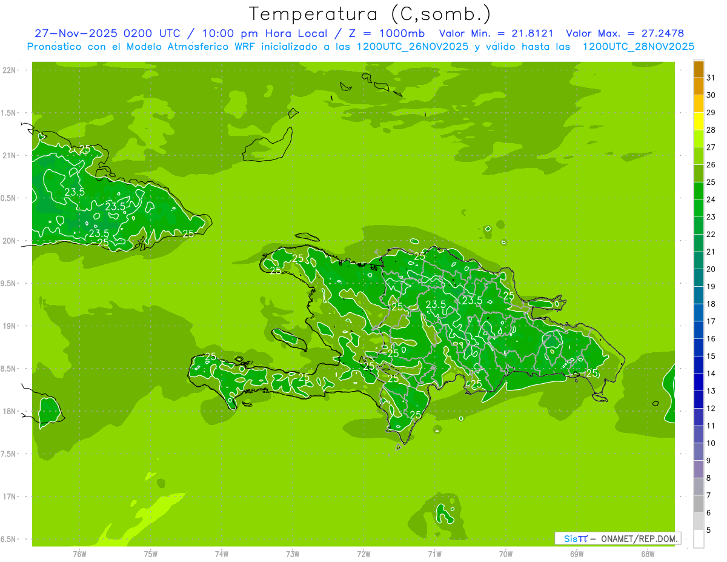Click the "28" value on the color scale
Viewport: 727px width, 562px height.
(x=711, y=130)
